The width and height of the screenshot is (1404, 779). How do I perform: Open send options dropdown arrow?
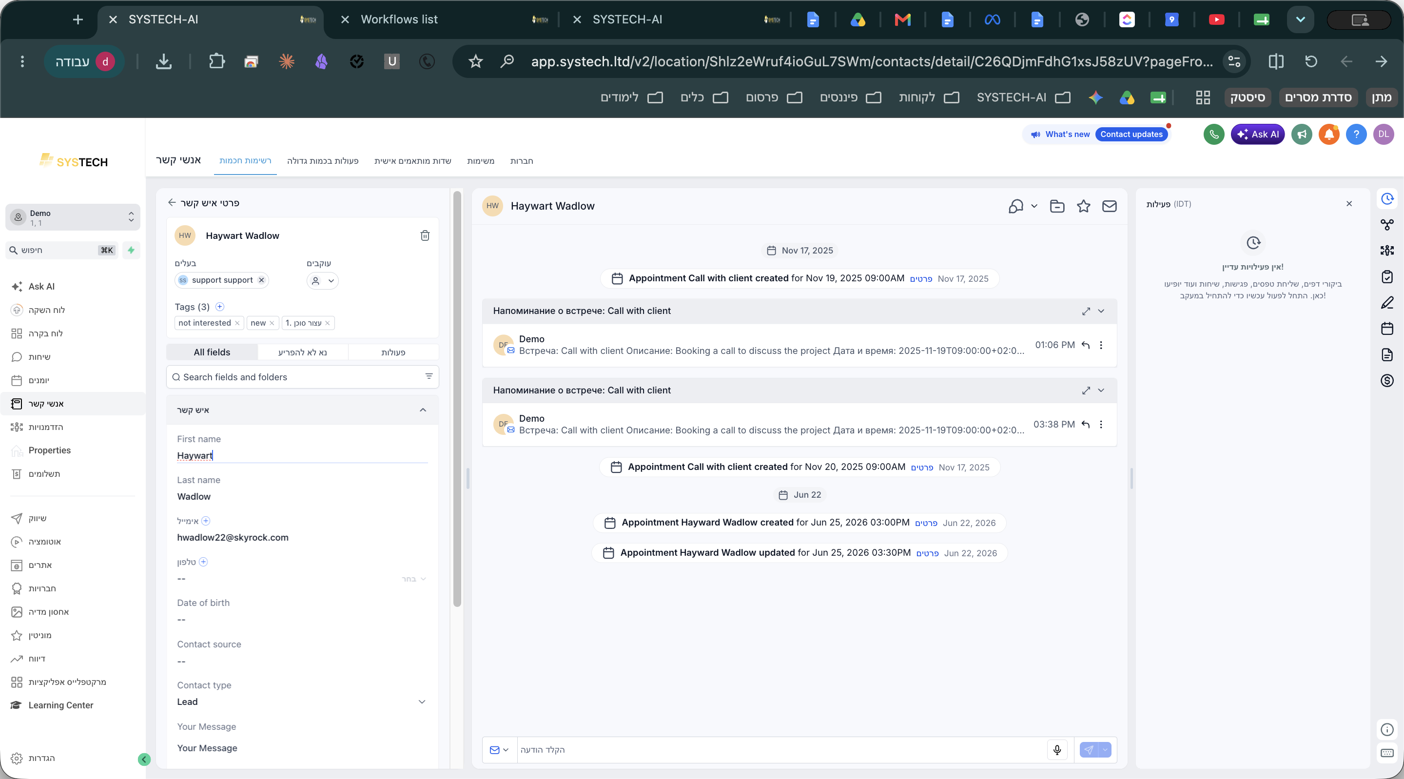pyautogui.click(x=1105, y=750)
